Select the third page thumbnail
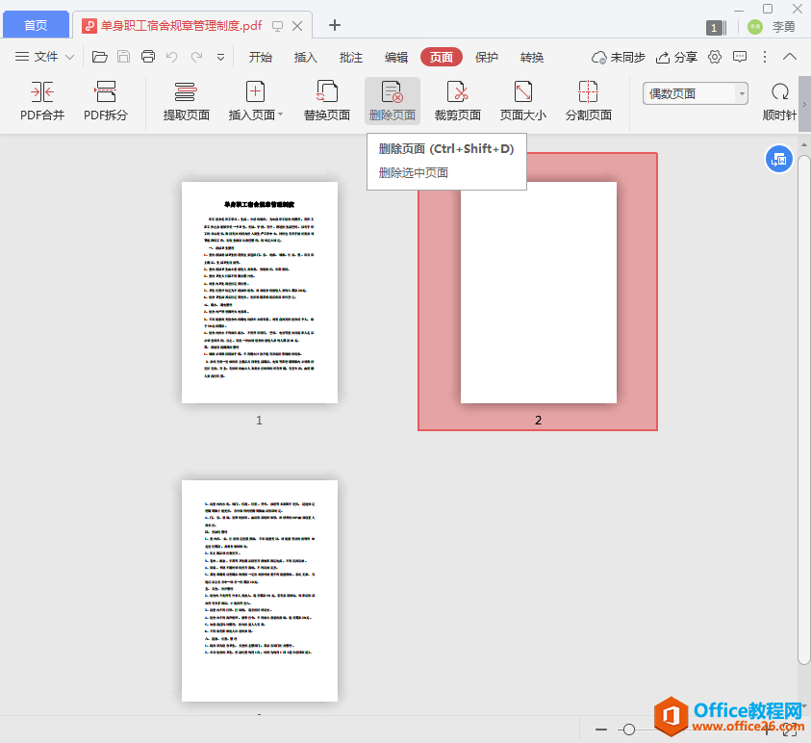Screen dimensions: 811x743 tap(260, 591)
